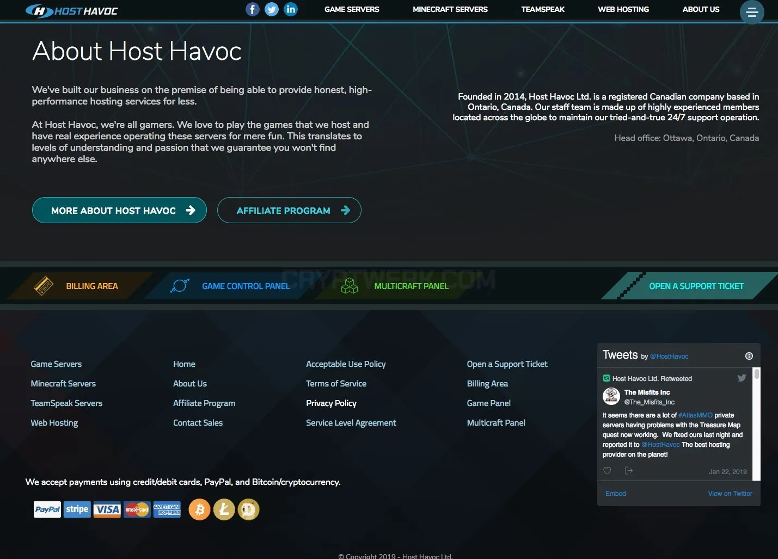Screen dimensions: 778x559
Task: Click the Game Control Panel planet icon
Action: tap(180, 286)
